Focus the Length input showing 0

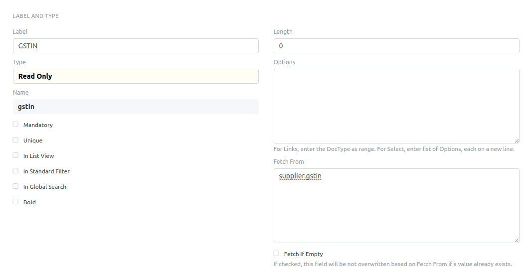(x=396, y=46)
